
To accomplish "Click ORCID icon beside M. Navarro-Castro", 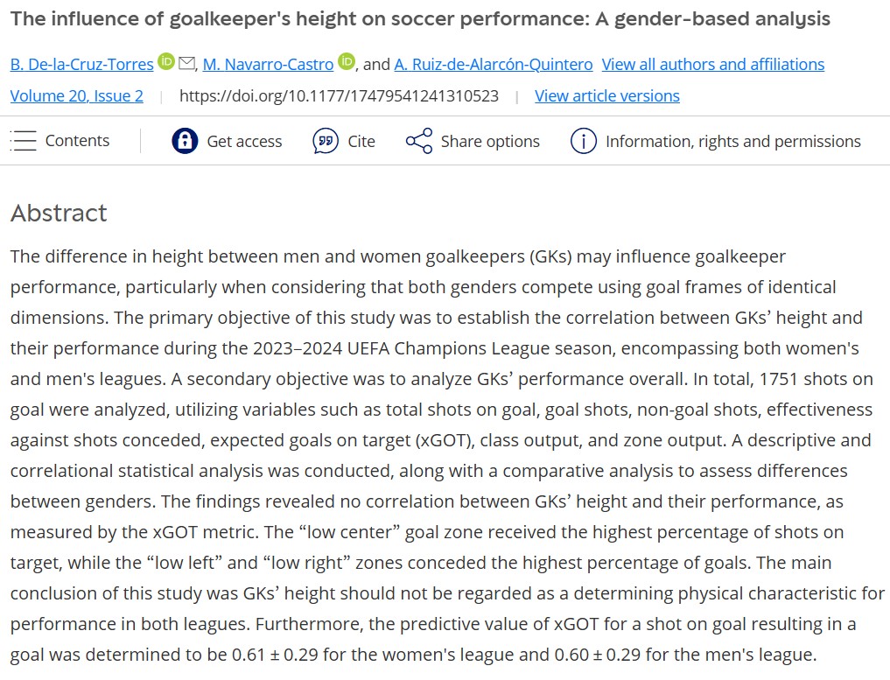I will (x=347, y=60).
